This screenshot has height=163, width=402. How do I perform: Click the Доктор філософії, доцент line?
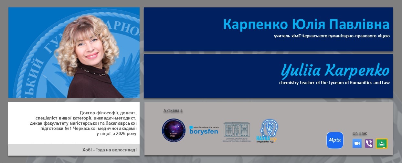click(108, 113)
